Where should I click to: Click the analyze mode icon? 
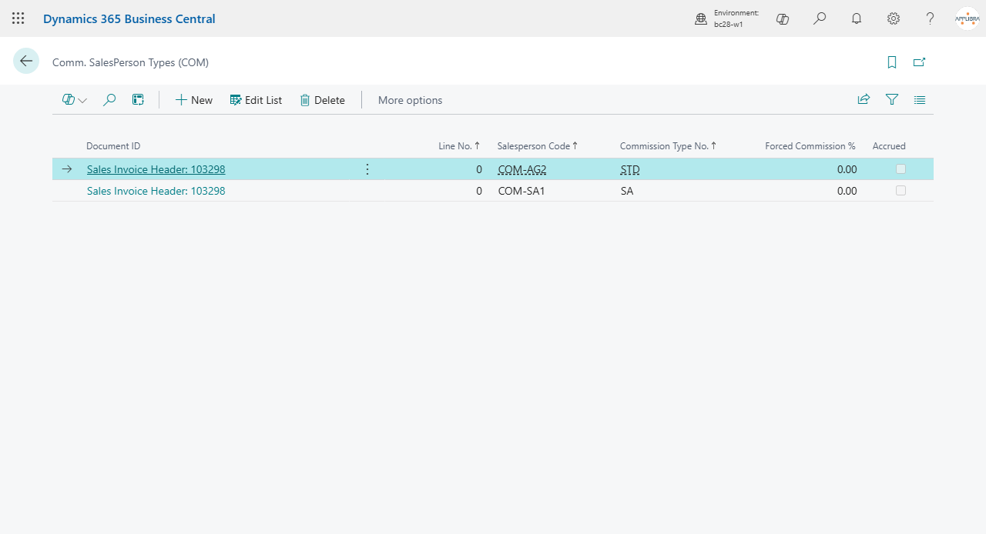[x=138, y=100]
